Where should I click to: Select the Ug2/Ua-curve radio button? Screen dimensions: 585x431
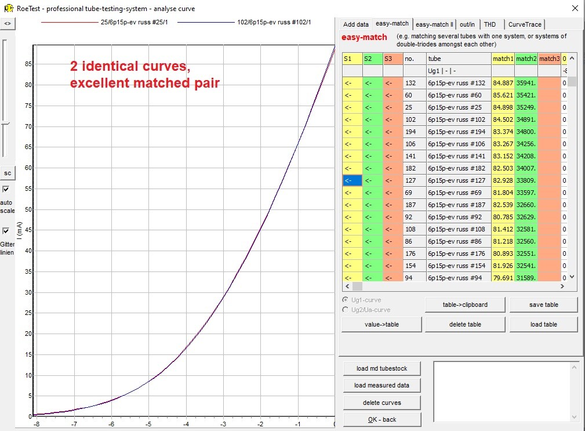coord(346,310)
